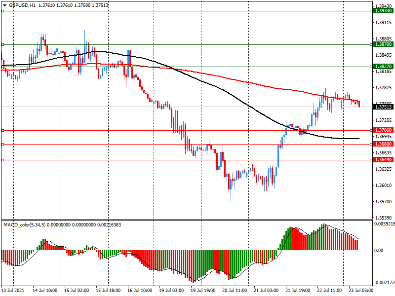
Task: Click the 0.00 MACD zero label
Action: (379, 251)
